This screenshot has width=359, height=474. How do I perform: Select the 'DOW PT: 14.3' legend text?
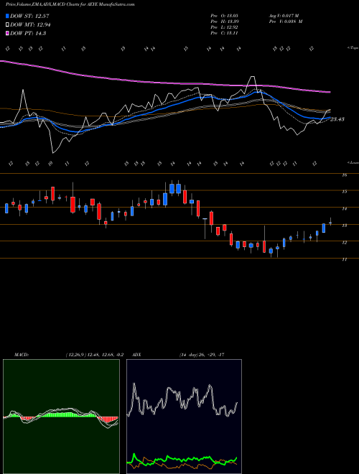[x=28, y=33]
